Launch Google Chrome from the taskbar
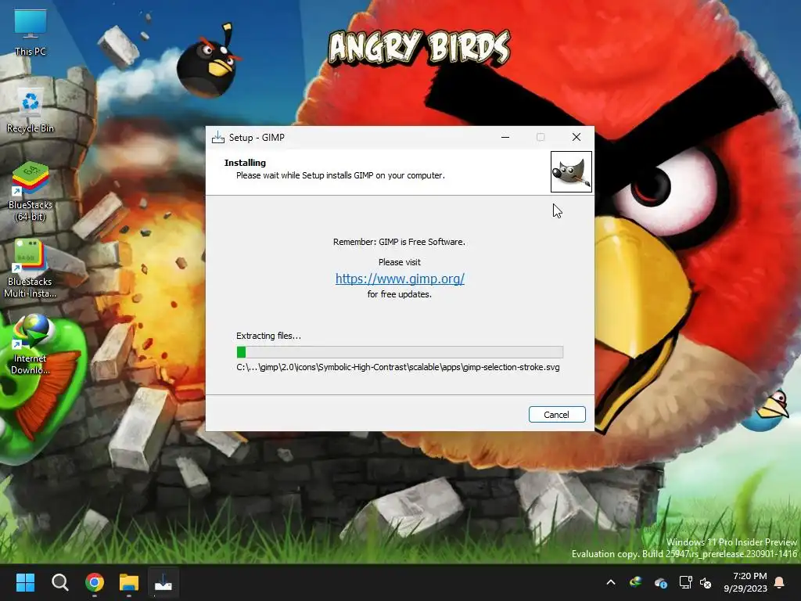The width and height of the screenshot is (801, 601). [x=95, y=582]
